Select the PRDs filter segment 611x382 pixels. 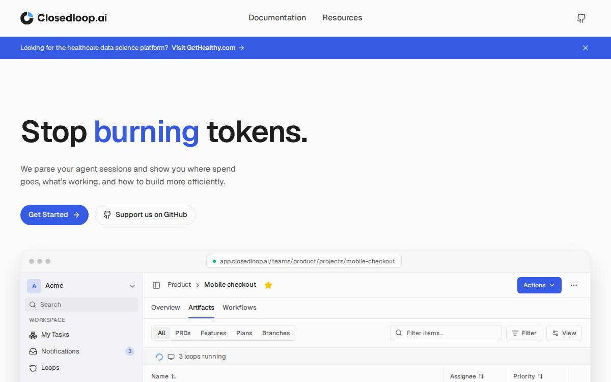click(x=183, y=333)
